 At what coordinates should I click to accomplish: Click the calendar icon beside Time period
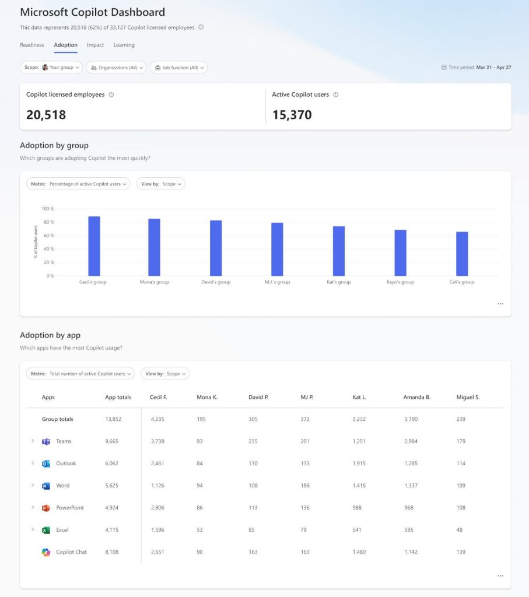coord(444,68)
